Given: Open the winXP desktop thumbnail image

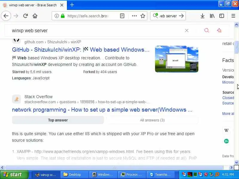Looking at the screenshot, I should tap(177, 59).
